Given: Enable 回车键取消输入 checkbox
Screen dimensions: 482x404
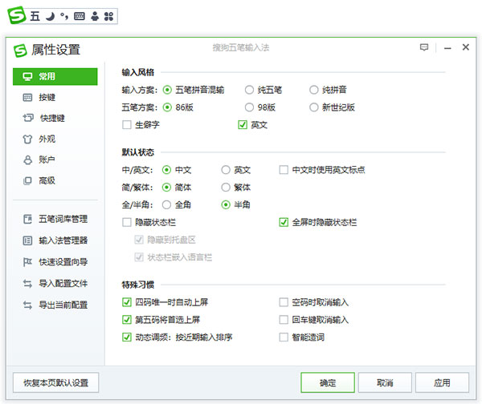Looking at the screenshot, I should (284, 320).
